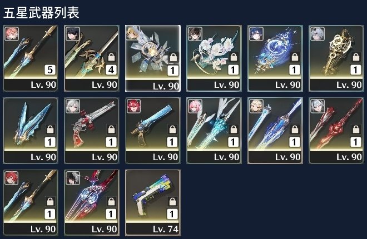367x239 pixels.
Task: Toggle the lock on the rainbow pistol
Action: click(x=172, y=201)
